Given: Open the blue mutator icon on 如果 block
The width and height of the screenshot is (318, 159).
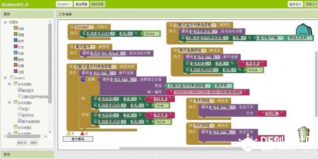Looking at the screenshot, I should coord(83,79).
